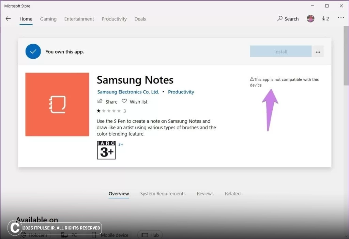The width and height of the screenshot is (349, 239).
Task: Click the blue owned checkmark icon
Action: pos(33,51)
